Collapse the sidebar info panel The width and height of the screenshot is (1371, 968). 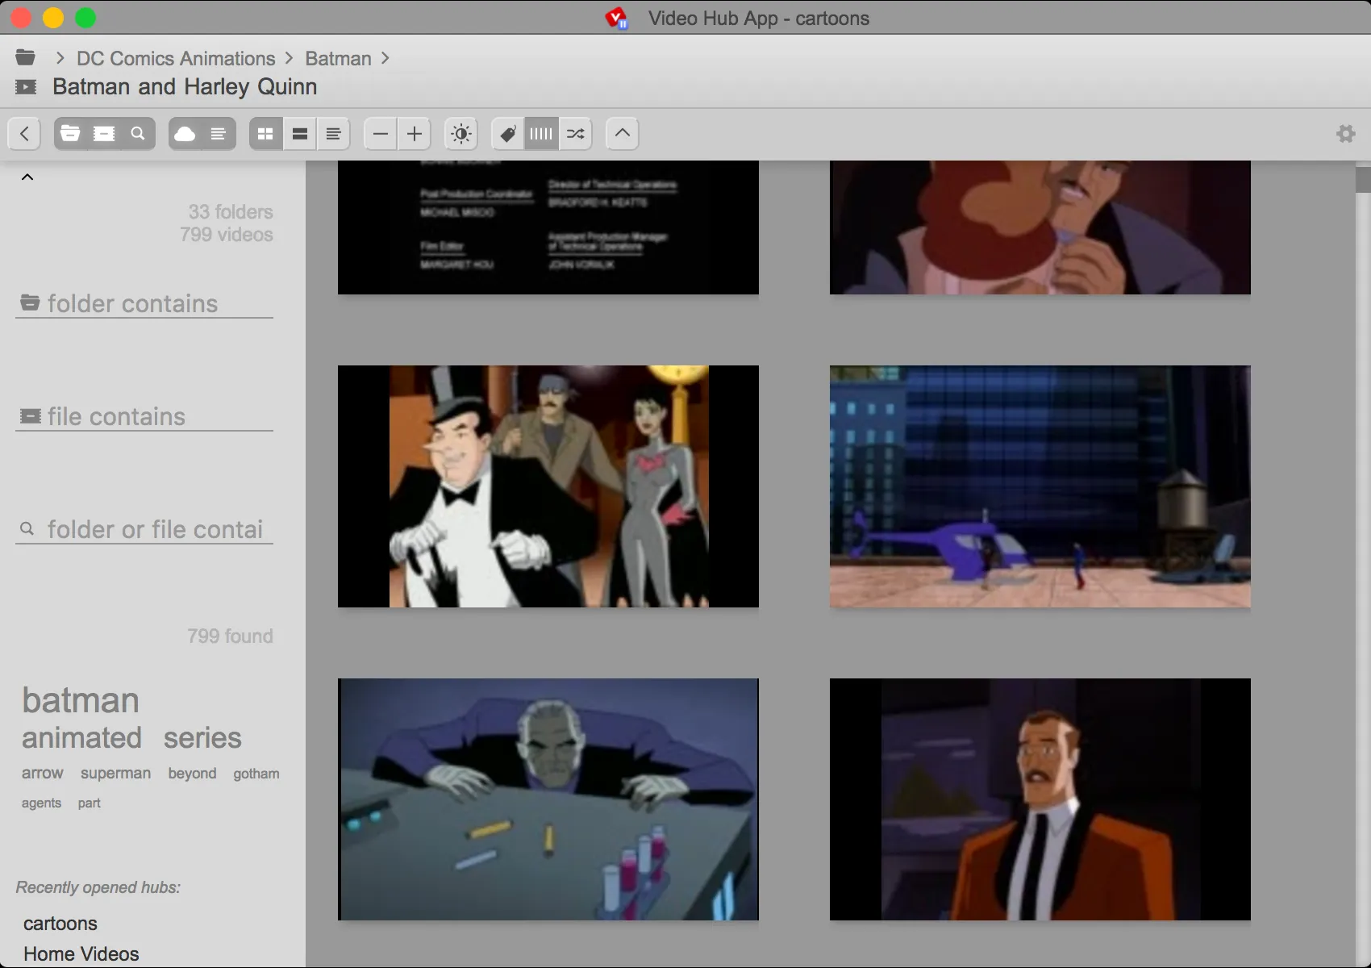pyautogui.click(x=27, y=176)
